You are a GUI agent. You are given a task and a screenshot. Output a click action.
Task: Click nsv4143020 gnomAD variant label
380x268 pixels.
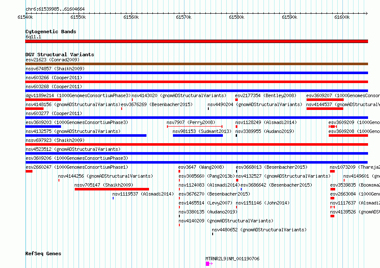[x=179, y=95]
